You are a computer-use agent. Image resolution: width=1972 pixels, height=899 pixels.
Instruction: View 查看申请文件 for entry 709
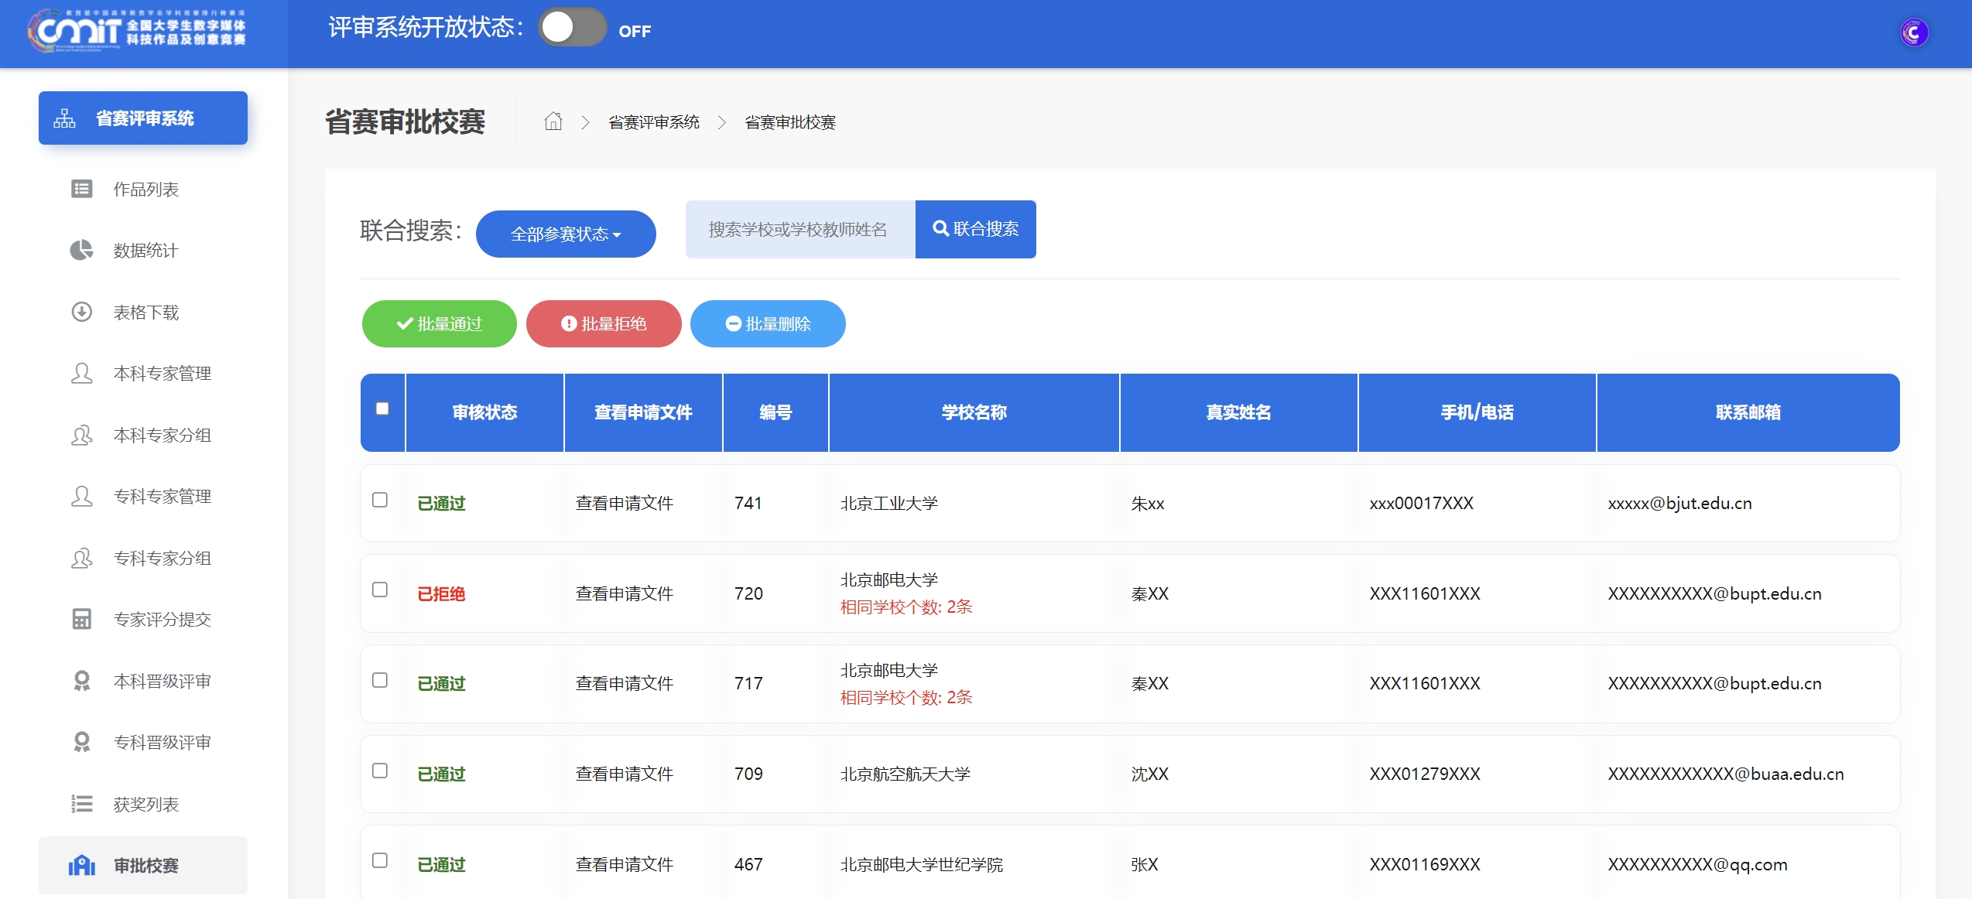(x=624, y=774)
